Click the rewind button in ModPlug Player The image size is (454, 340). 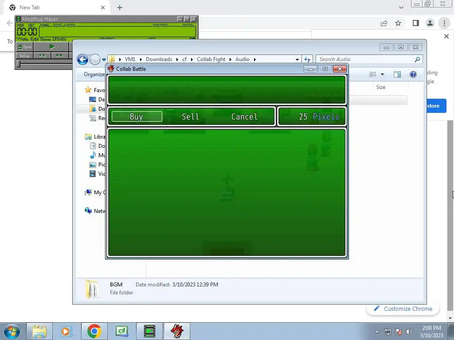coord(42,55)
